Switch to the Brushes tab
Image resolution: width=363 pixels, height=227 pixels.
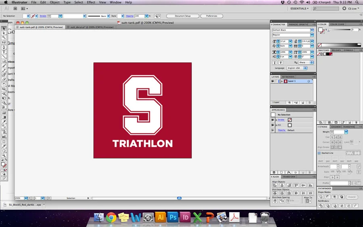pyautogui.click(x=336, y=50)
